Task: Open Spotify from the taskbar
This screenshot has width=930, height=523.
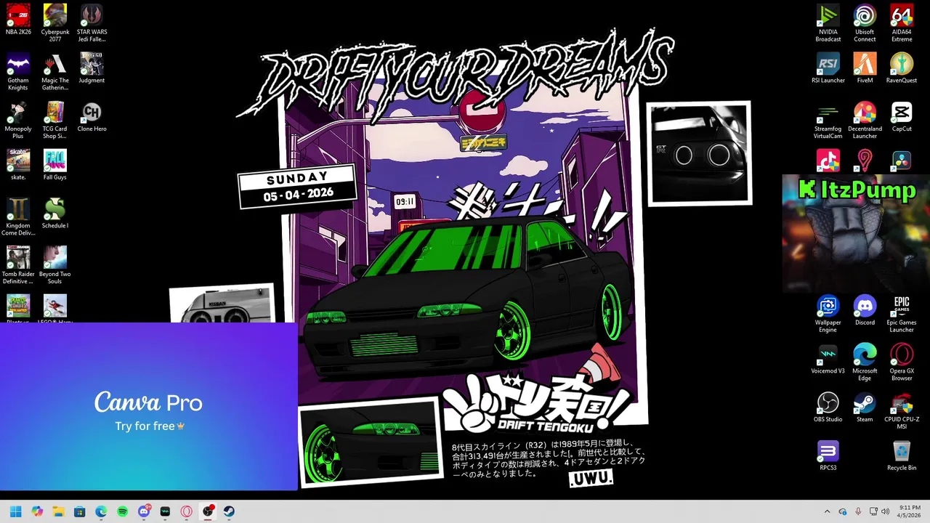Action: (122, 511)
